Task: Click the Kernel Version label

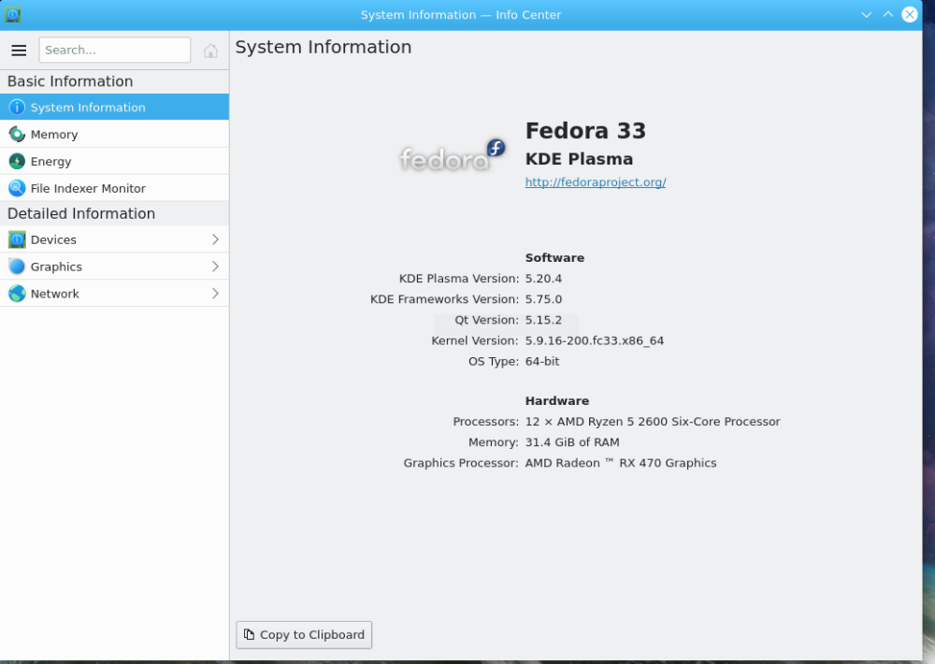Action: [x=475, y=340]
